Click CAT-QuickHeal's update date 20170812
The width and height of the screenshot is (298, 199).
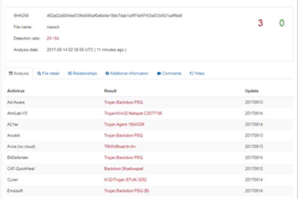(254, 169)
